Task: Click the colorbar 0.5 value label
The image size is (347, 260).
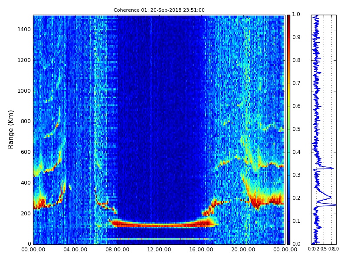Action: coord(296,129)
